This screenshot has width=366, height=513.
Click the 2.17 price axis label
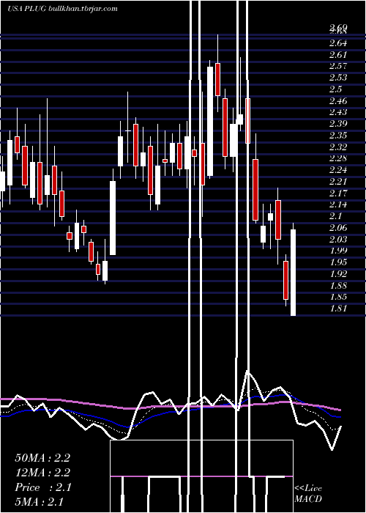338,193
